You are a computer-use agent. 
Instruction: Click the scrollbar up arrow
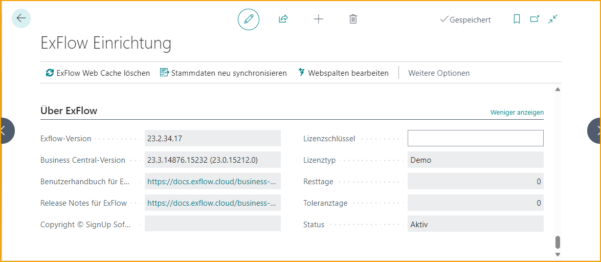point(558,90)
